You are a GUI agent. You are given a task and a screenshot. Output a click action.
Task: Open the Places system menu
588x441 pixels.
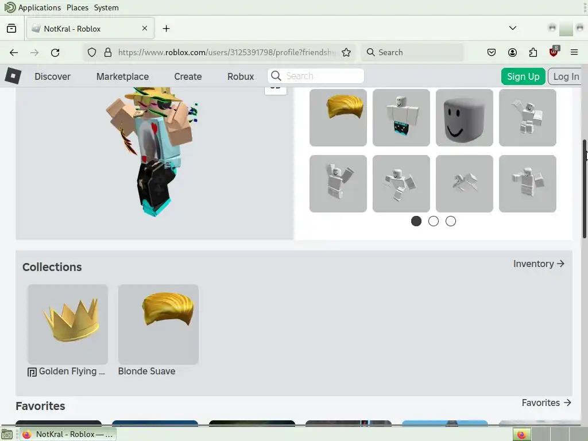coord(78,7)
